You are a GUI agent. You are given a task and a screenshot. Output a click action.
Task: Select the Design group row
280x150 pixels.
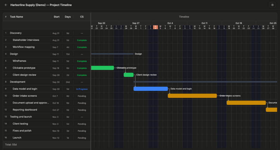coord(46,54)
